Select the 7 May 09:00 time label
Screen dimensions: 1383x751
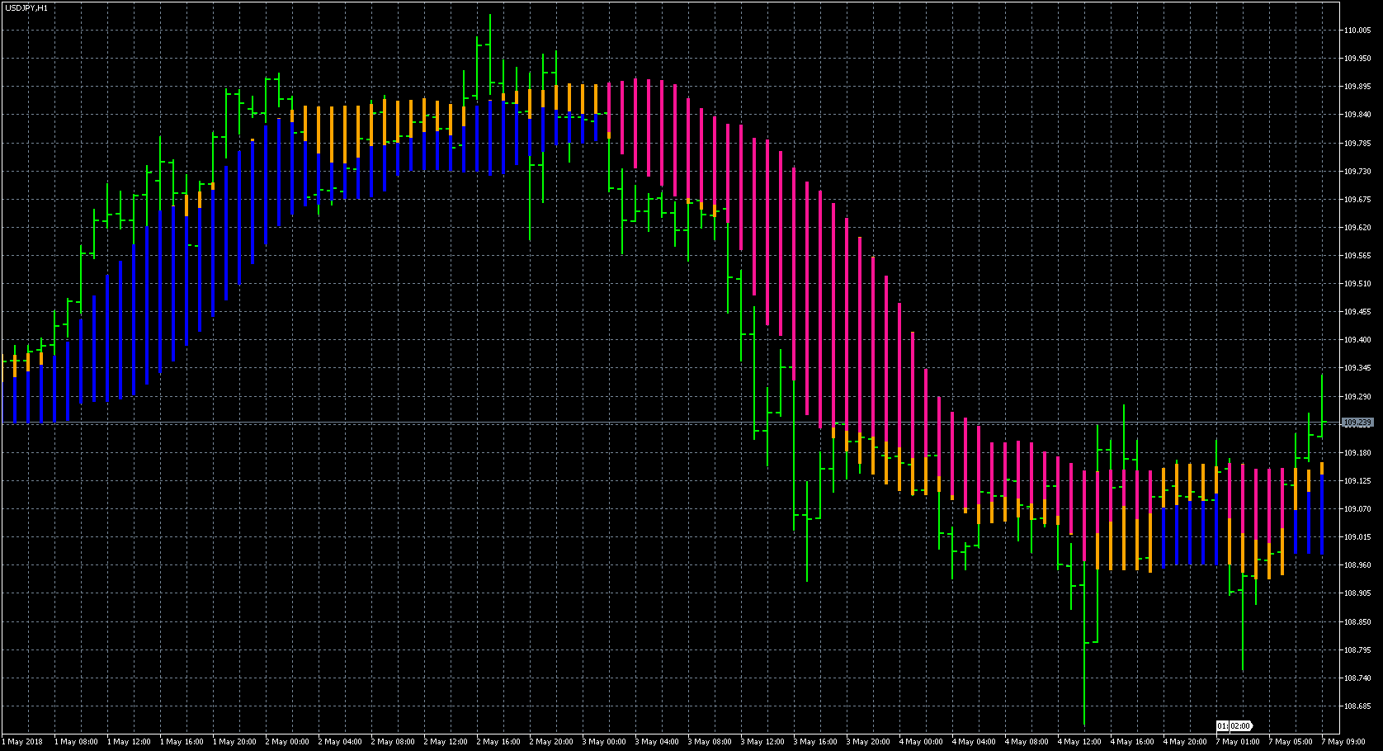[x=1344, y=742]
